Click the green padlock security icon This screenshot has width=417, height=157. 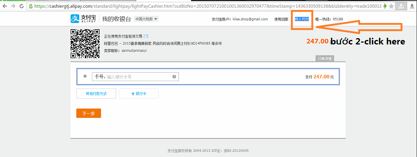(31, 6)
